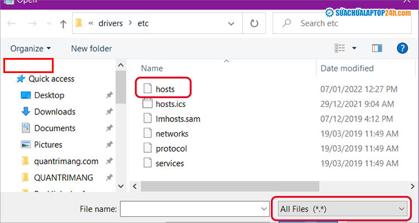419x223 pixels.
Task: Click the hosts.ics calendar file icon
Action: (147, 104)
